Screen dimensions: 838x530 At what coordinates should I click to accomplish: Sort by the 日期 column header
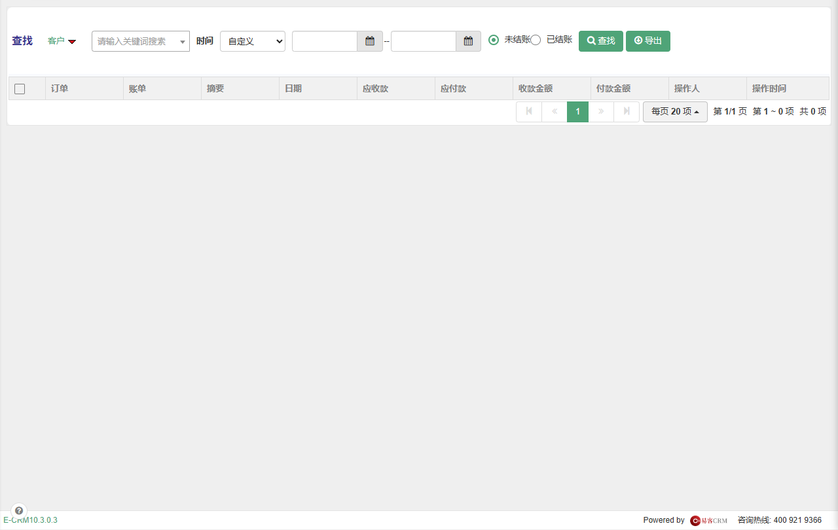tap(318, 88)
